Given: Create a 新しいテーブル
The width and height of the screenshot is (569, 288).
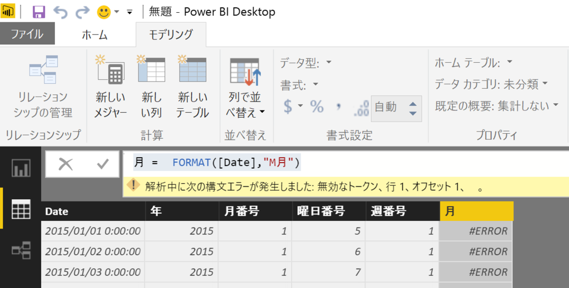Looking at the screenshot, I should [x=192, y=86].
